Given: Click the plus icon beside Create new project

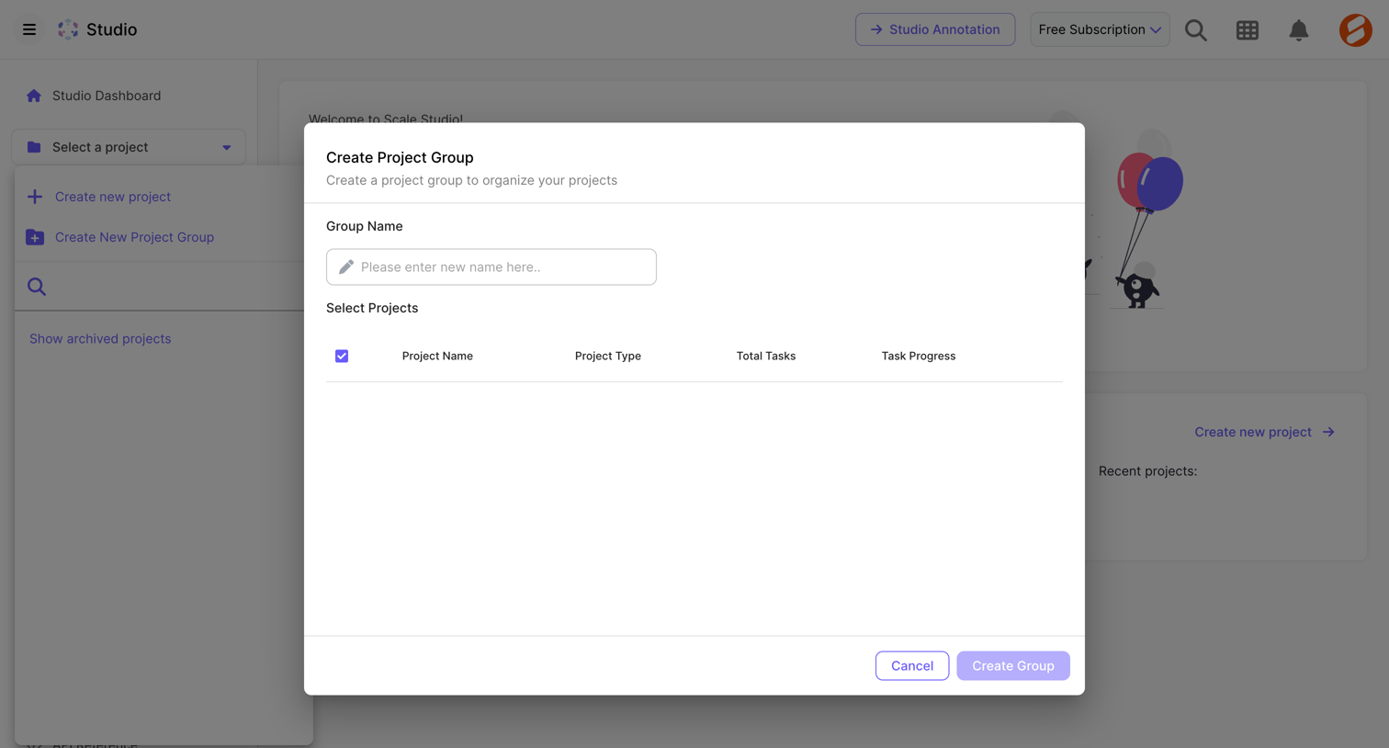Looking at the screenshot, I should pos(35,197).
